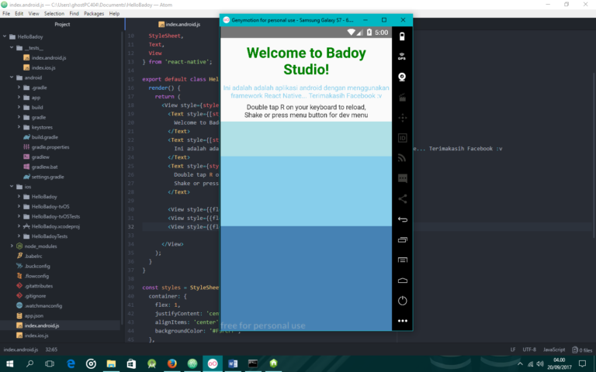Click the share icon in Genymotion sidebar
Viewport: 596px width, 372px height.
click(x=402, y=198)
